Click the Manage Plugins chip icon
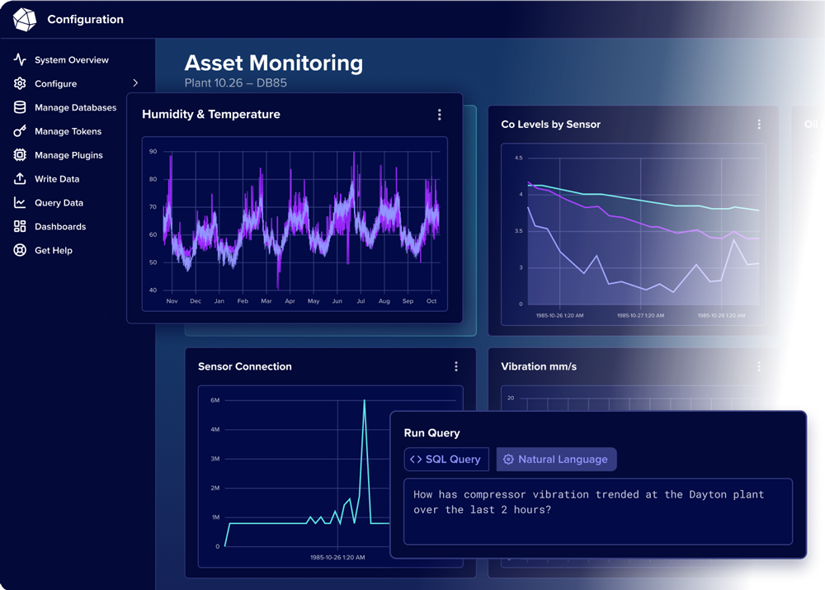The image size is (825, 590). tap(18, 155)
